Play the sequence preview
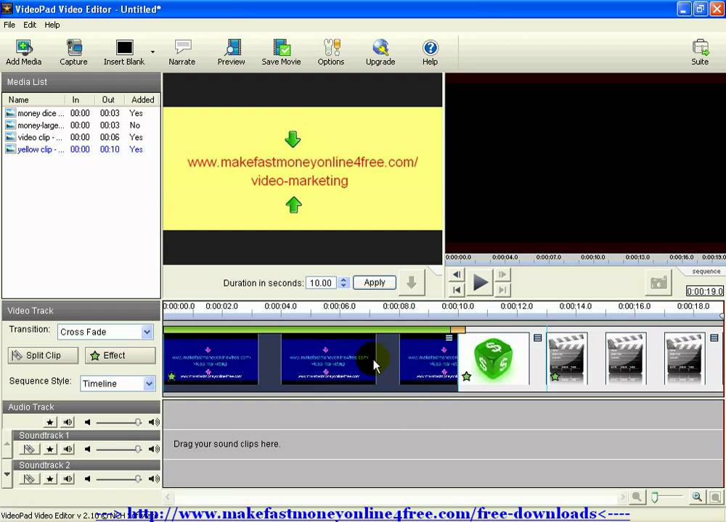 pos(480,282)
